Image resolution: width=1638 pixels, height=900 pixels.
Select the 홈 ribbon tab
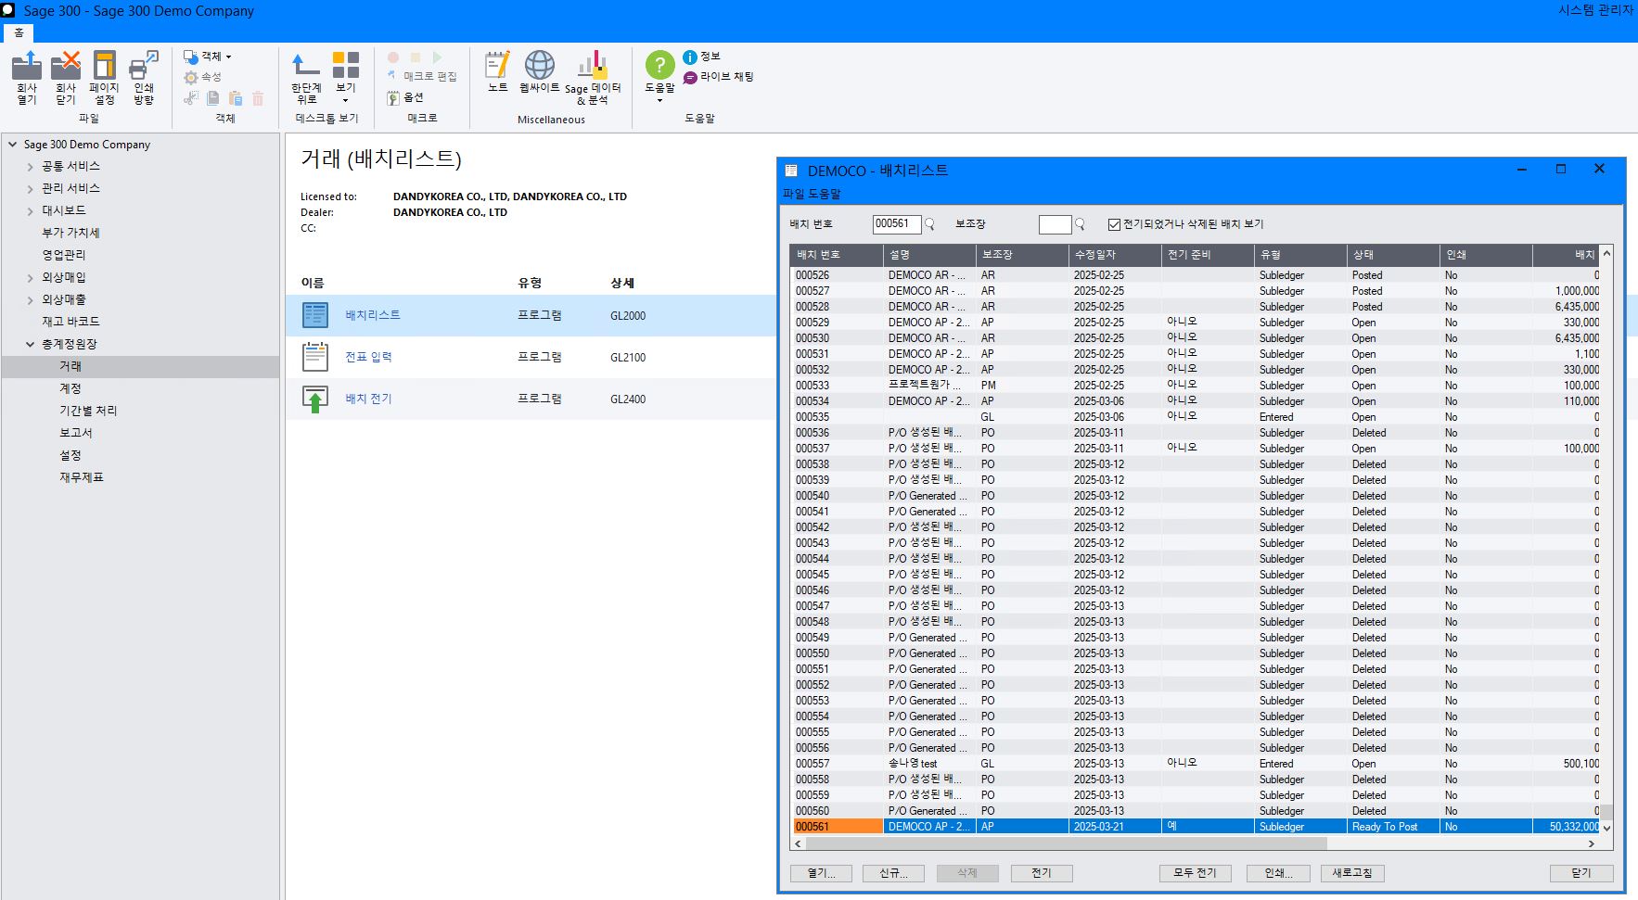(19, 32)
